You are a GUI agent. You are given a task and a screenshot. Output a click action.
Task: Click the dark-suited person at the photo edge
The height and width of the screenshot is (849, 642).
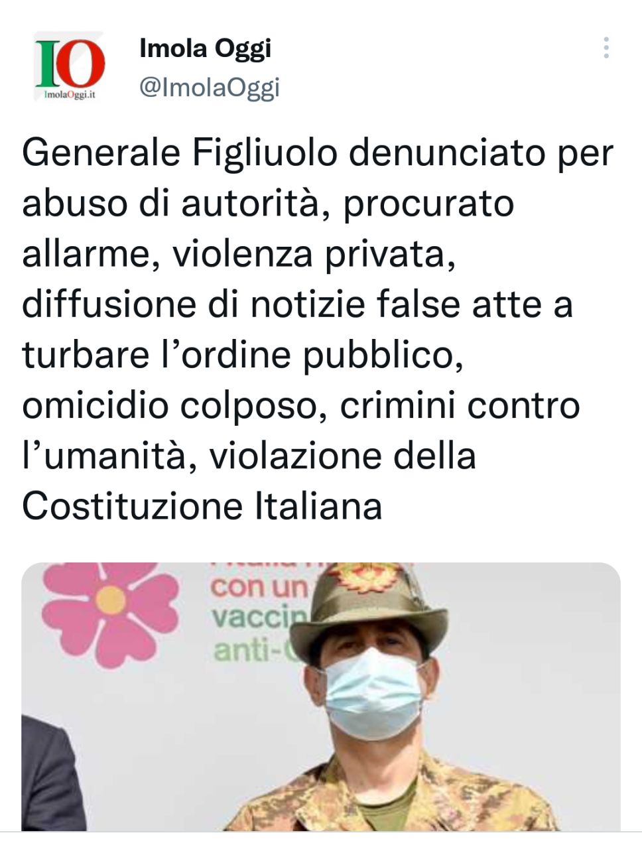[x=53, y=773]
